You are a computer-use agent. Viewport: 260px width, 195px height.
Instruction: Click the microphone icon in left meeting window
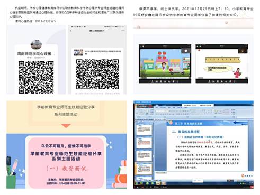[153, 81]
